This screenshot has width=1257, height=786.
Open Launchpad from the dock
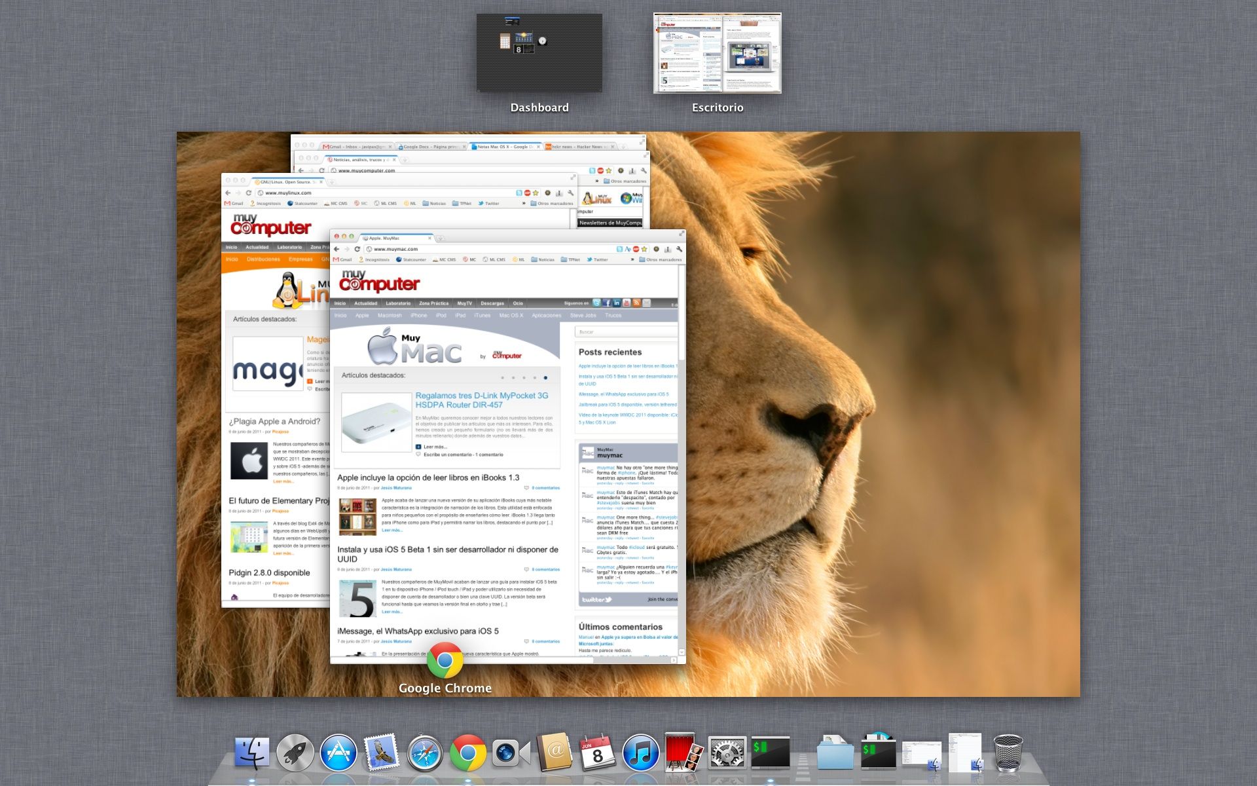tap(295, 753)
